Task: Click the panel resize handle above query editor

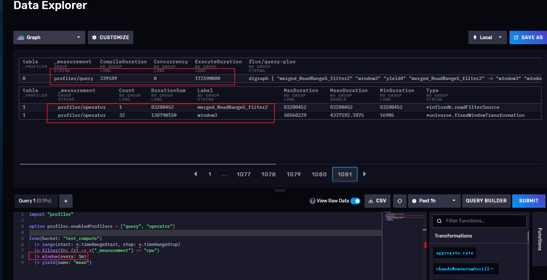Action: click(280, 190)
